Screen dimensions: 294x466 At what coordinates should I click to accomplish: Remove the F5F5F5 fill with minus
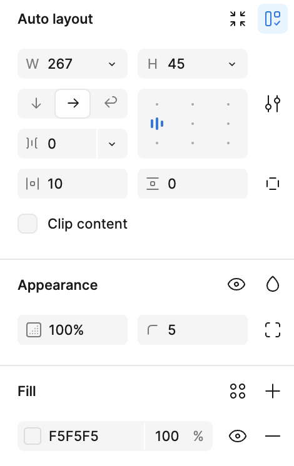(273, 436)
